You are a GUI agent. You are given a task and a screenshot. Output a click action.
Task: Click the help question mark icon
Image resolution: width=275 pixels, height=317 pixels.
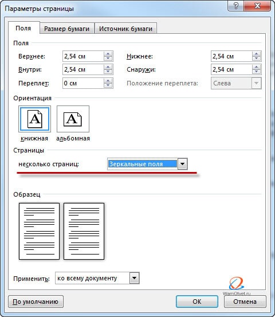pos(235,6)
